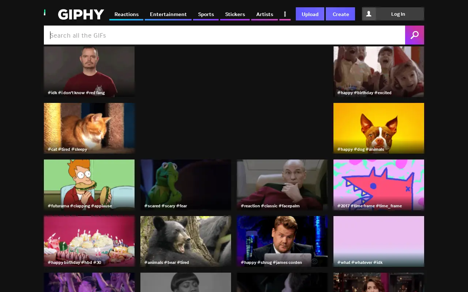Focus the Search all the GIFs field
This screenshot has width=468, height=292.
[224, 35]
